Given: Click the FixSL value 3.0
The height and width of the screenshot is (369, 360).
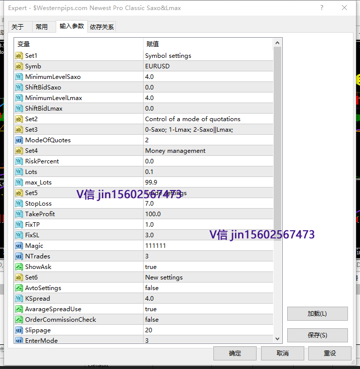Looking at the screenshot, I should pyautogui.click(x=149, y=235).
